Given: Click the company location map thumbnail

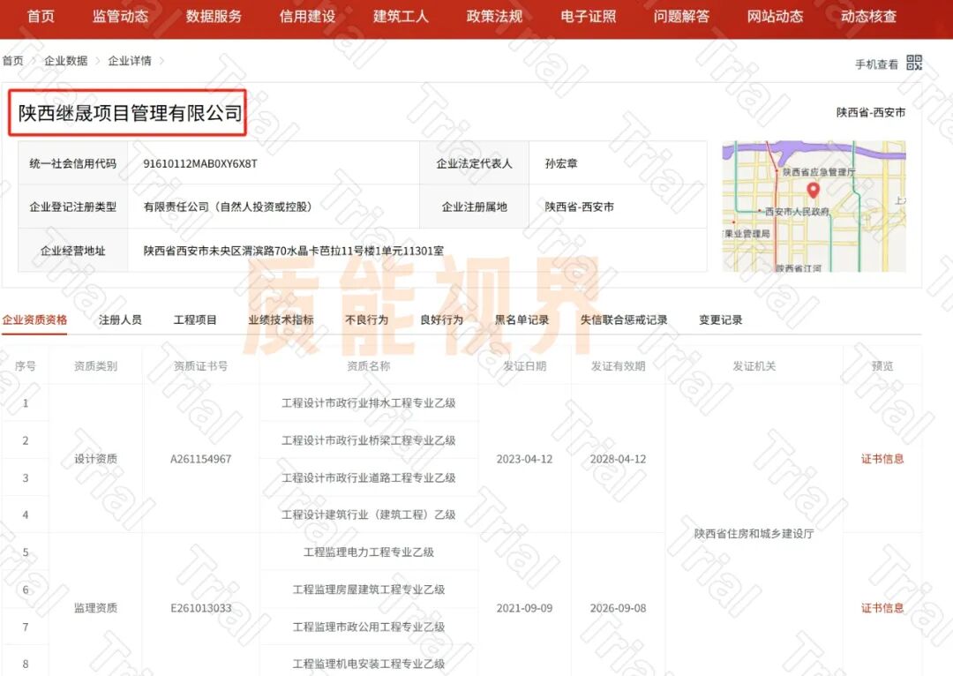Looking at the screenshot, I should 814,207.
